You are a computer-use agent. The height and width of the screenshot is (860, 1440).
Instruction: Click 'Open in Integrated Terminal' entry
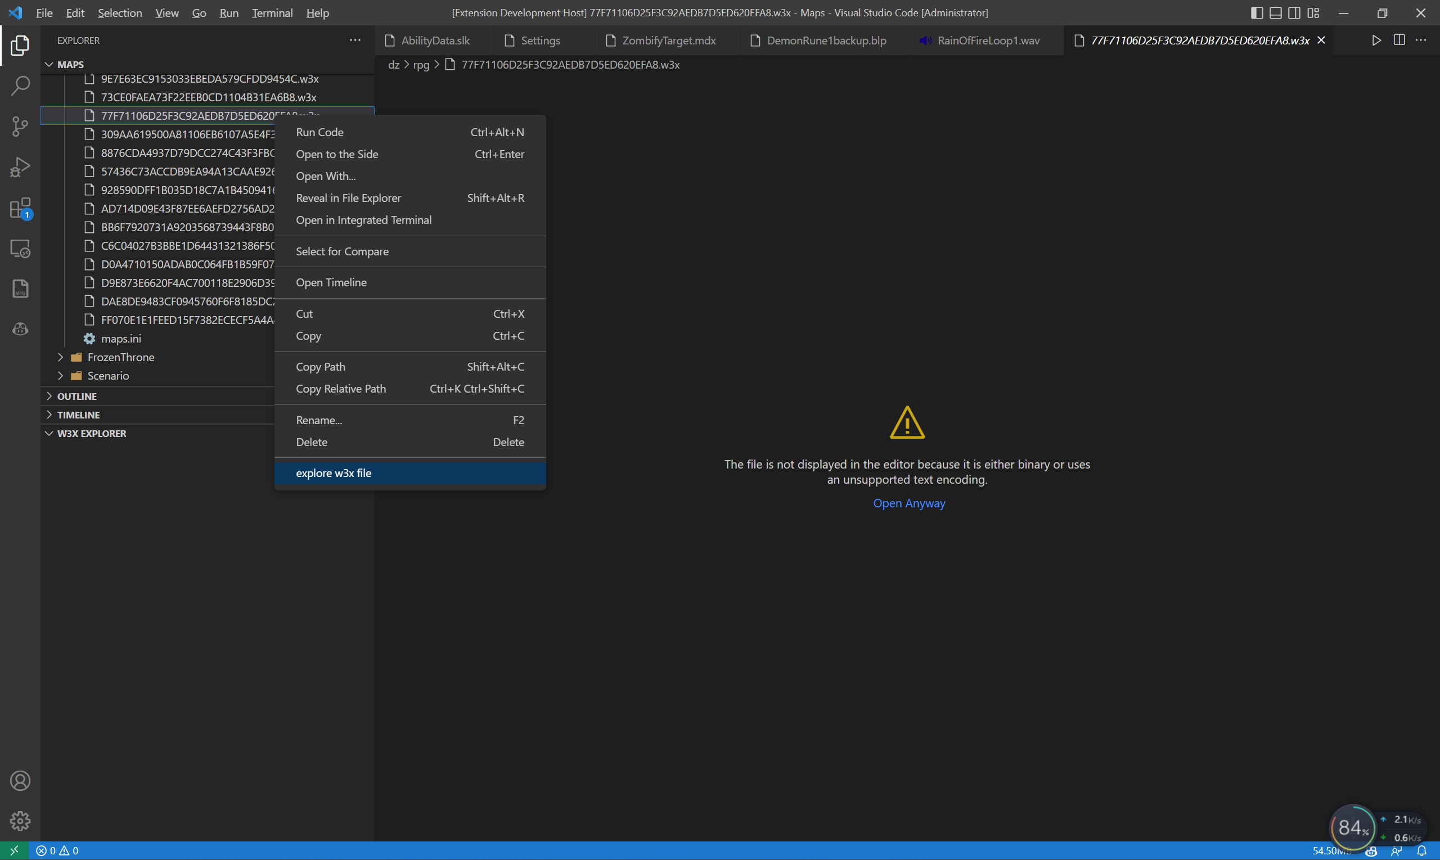pos(410,220)
